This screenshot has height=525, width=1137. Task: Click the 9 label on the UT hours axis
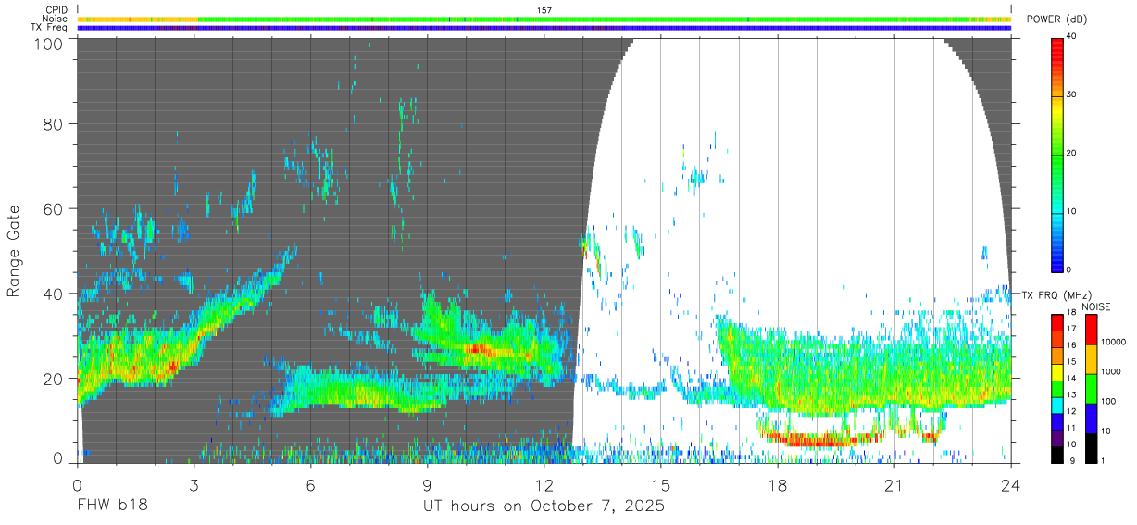point(427,486)
